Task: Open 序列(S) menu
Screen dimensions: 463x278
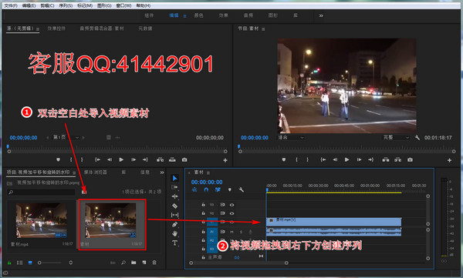Action: point(66,5)
